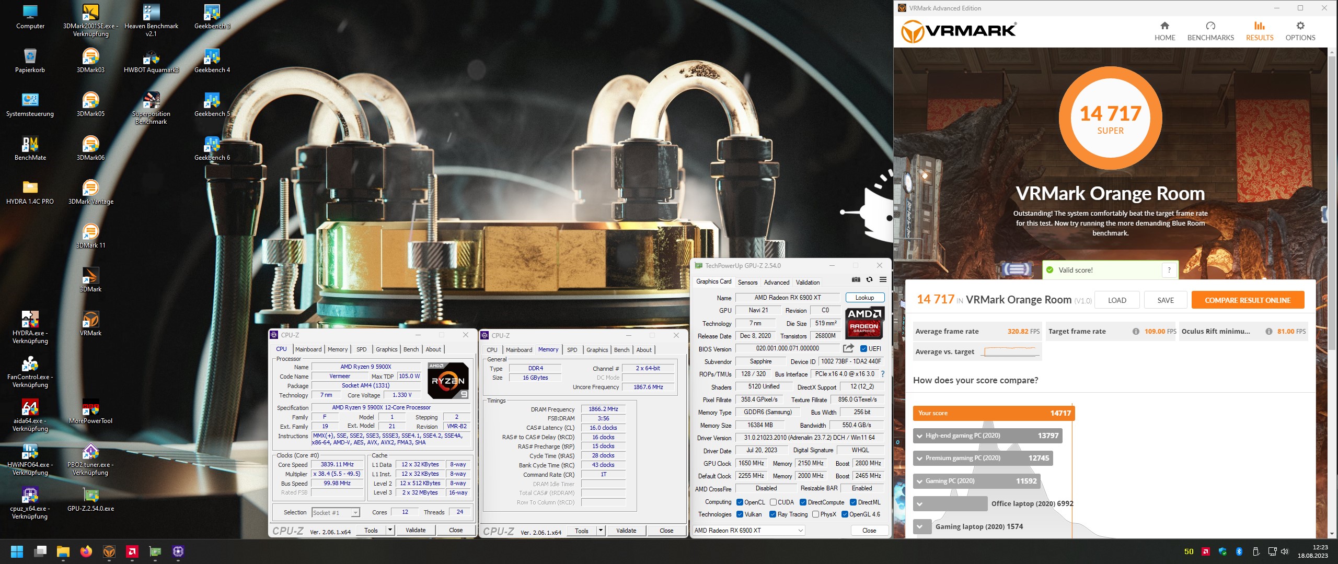This screenshot has height=564, width=1338.
Task: Open the GPU-Z.2.54.0.exe desktop icon
Action: 90,499
